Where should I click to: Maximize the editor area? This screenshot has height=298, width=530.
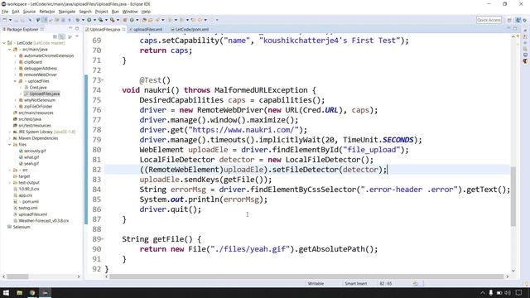[x=515, y=28]
